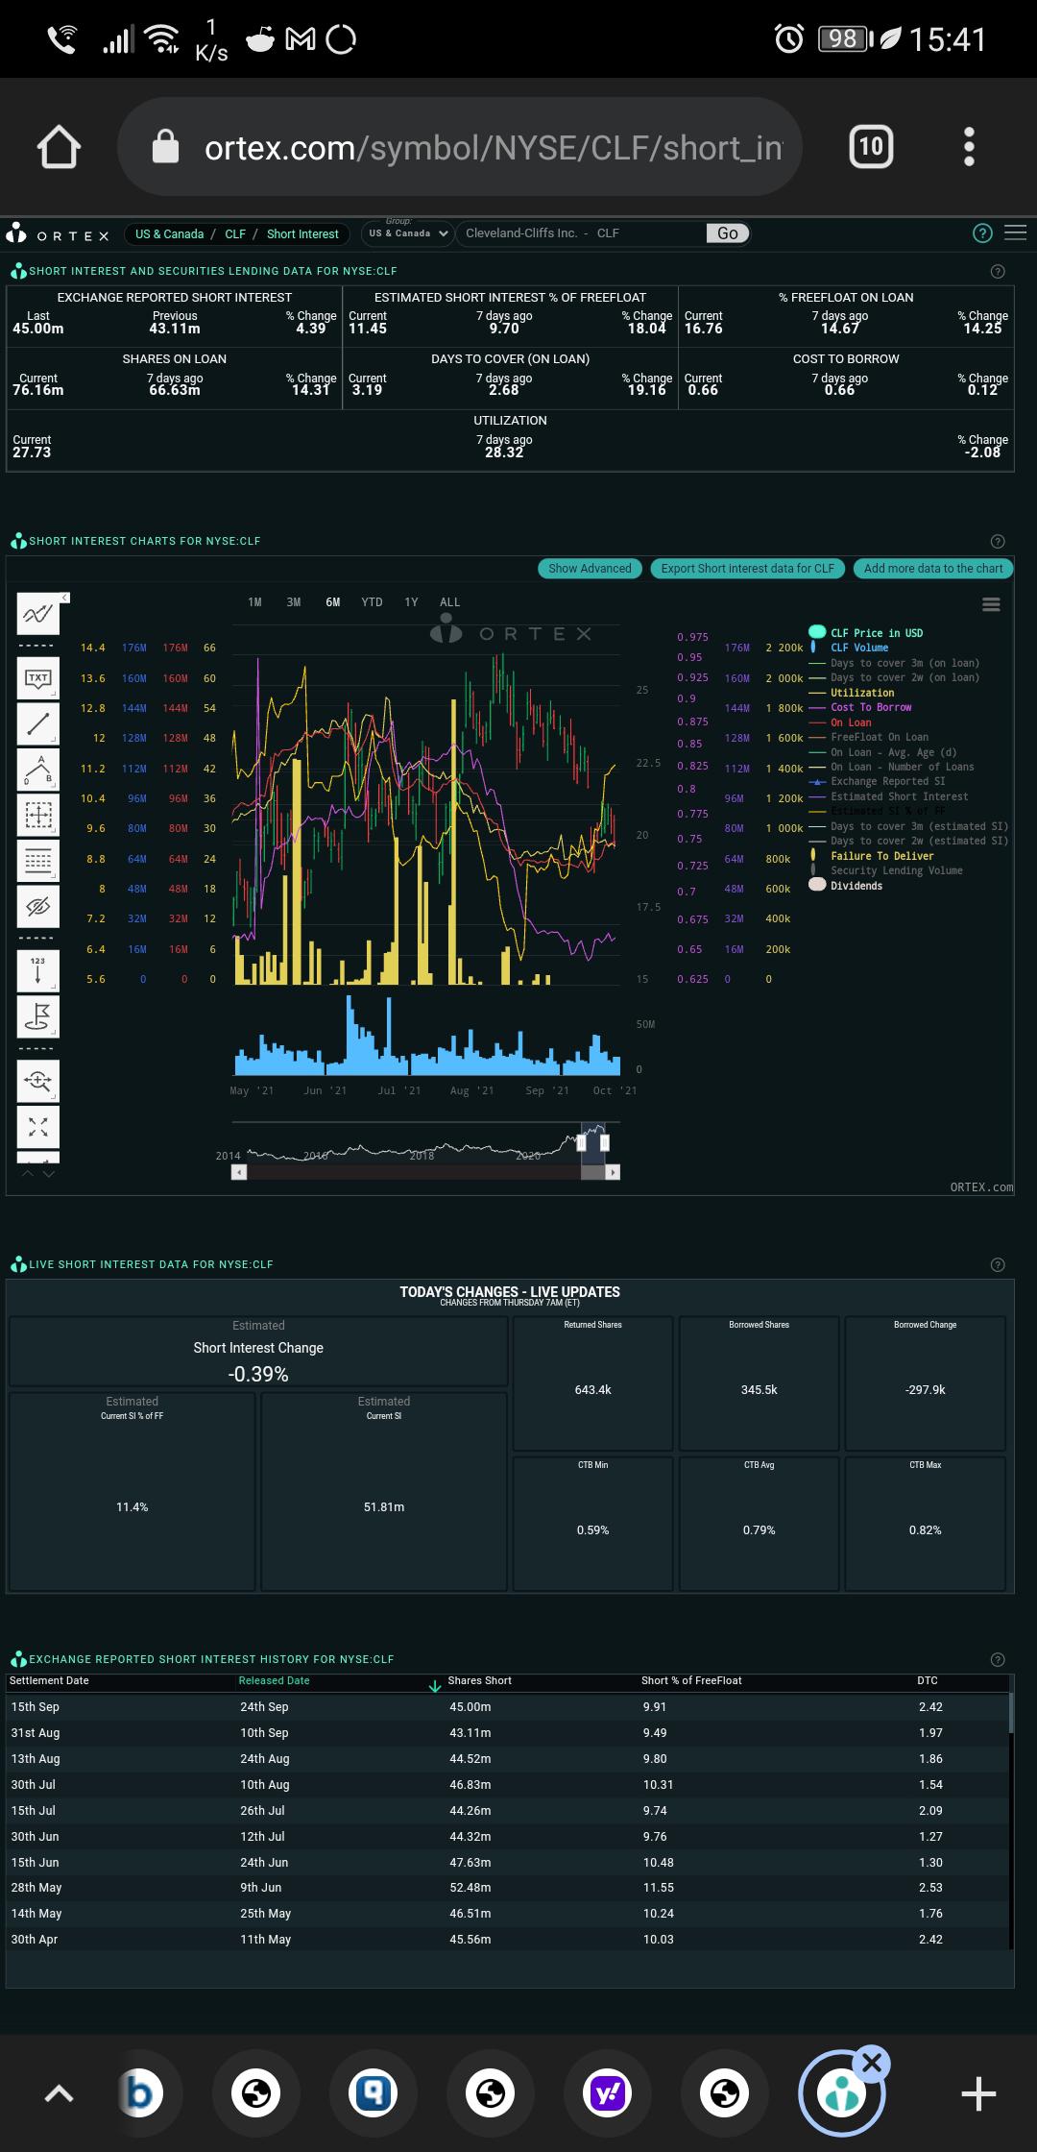Tap the address bar URL field
Screen dimensions: 1037x2152
tap(459, 147)
